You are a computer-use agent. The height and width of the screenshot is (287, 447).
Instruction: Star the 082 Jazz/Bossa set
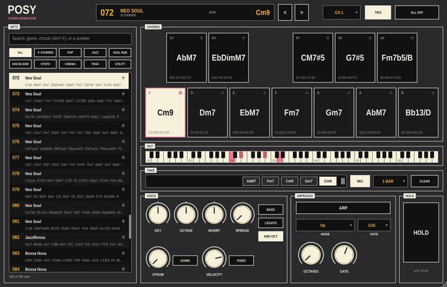[123, 237]
